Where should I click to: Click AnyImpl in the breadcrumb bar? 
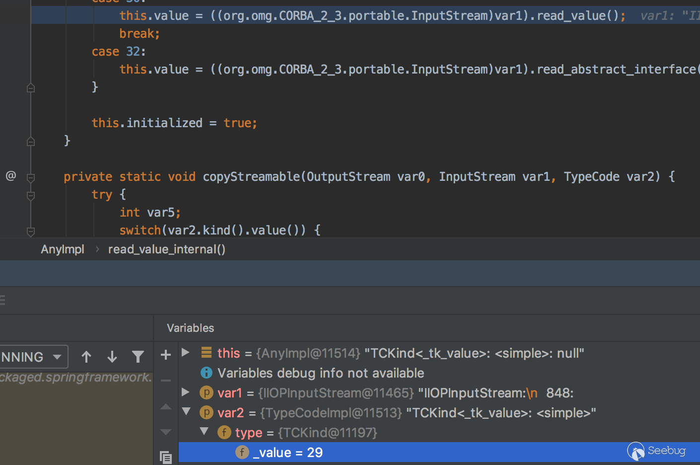63,249
